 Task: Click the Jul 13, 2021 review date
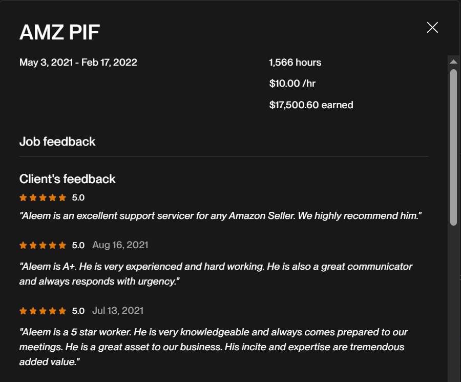pyautogui.click(x=118, y=311)
